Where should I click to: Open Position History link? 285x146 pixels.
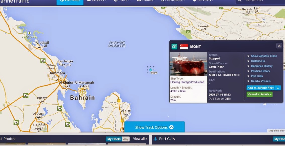click(260, 71)
